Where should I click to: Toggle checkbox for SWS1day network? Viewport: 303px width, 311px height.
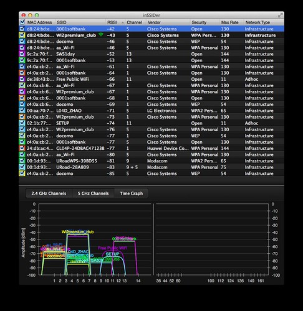tap(22, 54)
